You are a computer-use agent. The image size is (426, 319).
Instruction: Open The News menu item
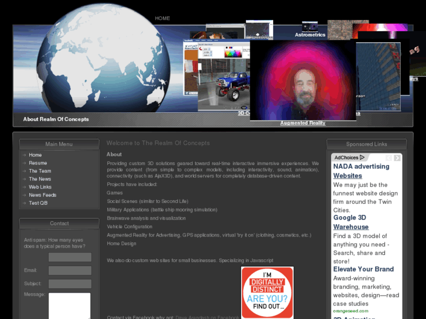point(40,179)
